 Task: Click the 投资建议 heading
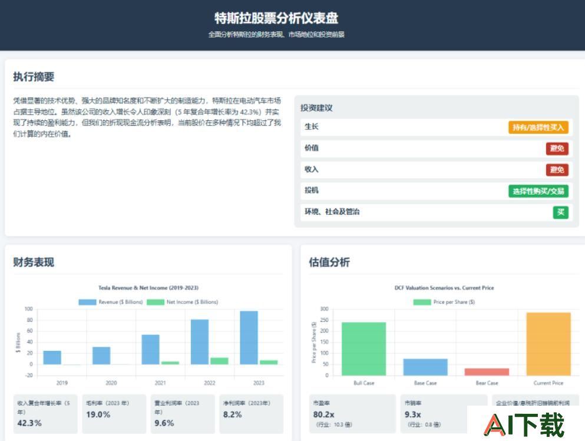[x=316, y=108]
